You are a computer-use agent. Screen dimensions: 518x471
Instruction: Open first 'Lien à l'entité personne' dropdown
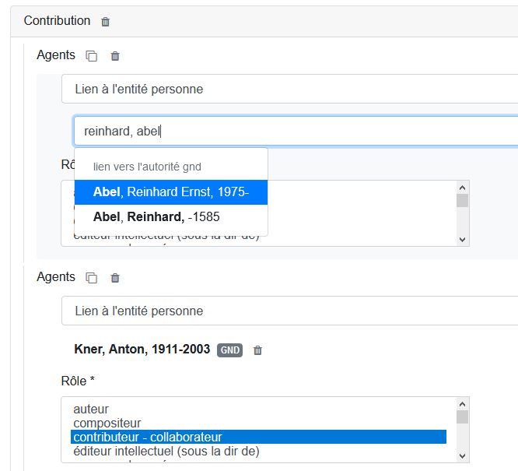[x=289, y=89]
